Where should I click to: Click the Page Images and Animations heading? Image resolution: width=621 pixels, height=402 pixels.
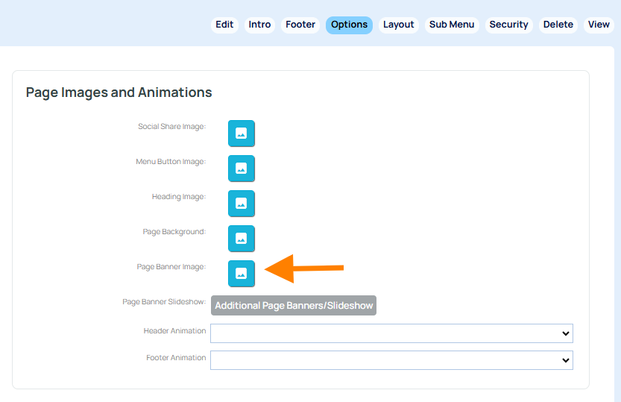(119, 92)
